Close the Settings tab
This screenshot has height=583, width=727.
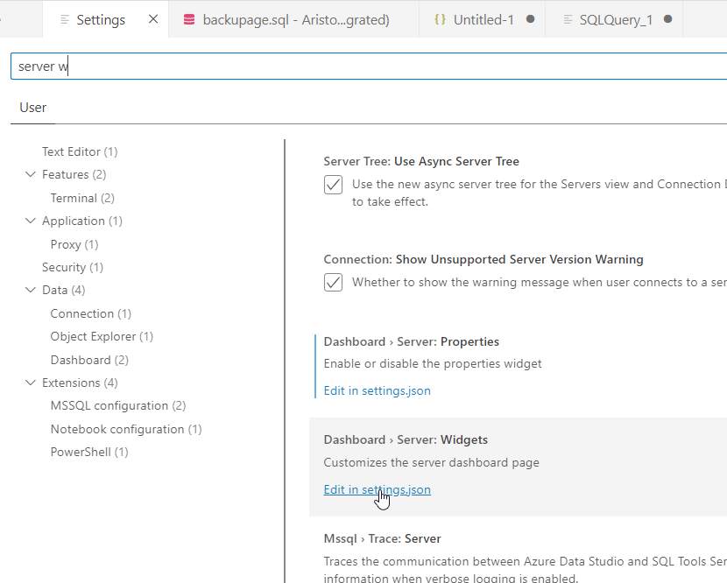pos(153,19)
